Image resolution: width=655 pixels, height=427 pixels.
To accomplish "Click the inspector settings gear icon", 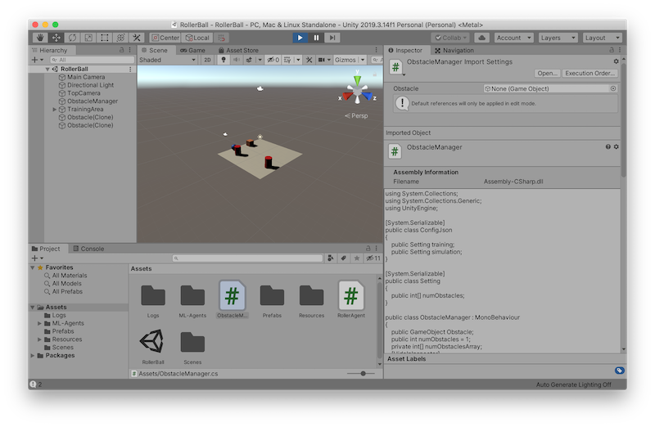I will (x=616, y=61).
